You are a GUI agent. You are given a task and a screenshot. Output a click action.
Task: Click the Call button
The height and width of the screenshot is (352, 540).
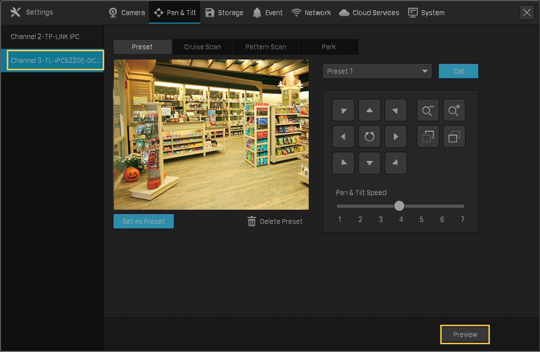tap(458, 71)
